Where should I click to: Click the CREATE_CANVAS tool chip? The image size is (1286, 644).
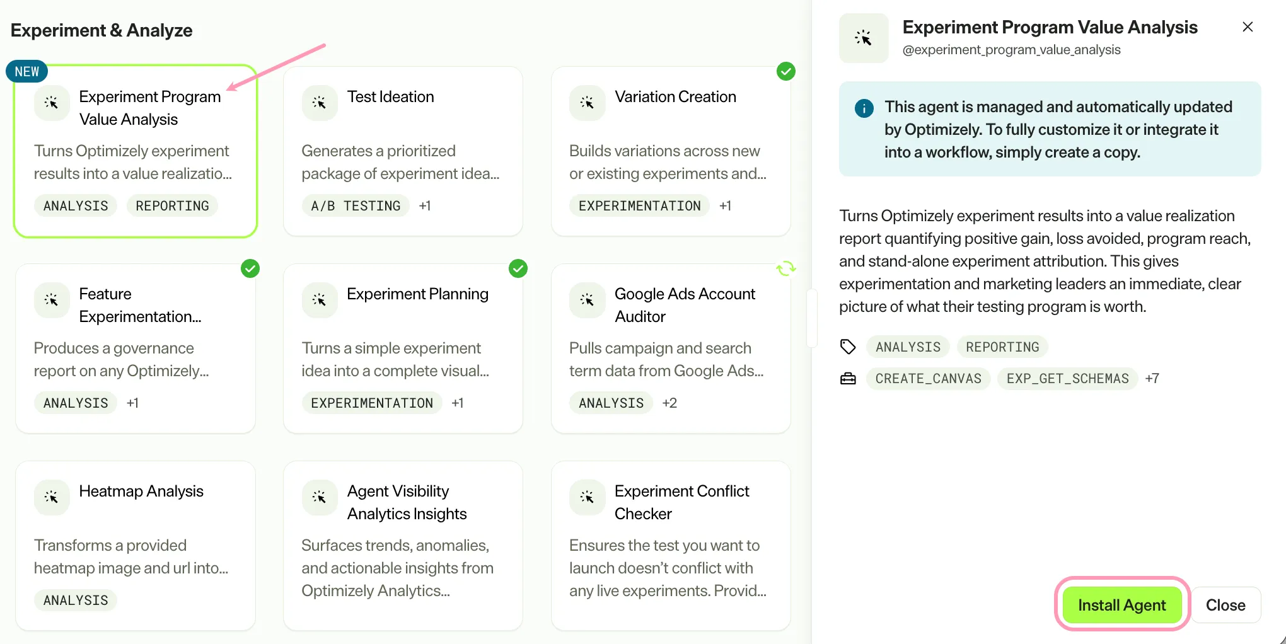pos(928,379)
